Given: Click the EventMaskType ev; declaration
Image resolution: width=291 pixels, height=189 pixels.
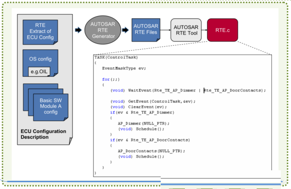Looking at the screenshot, I should pyautogui.click(x=124, y=68).
